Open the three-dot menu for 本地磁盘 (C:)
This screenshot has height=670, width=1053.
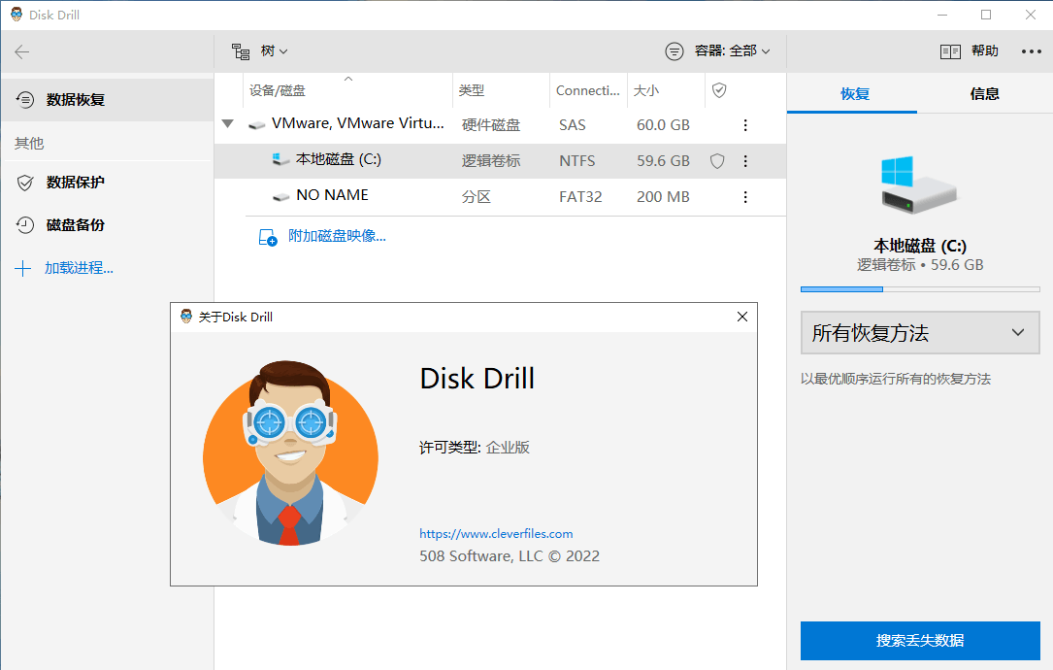pyautogui.click(x=745, y=161)
